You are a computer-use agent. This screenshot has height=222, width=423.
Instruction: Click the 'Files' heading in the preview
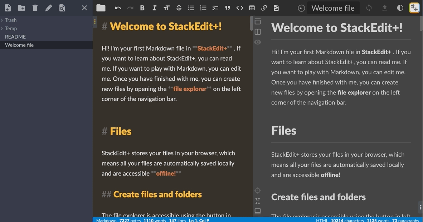tap(284, 131)
